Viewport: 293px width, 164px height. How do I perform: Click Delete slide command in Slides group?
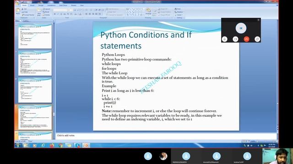click(46, 15)
